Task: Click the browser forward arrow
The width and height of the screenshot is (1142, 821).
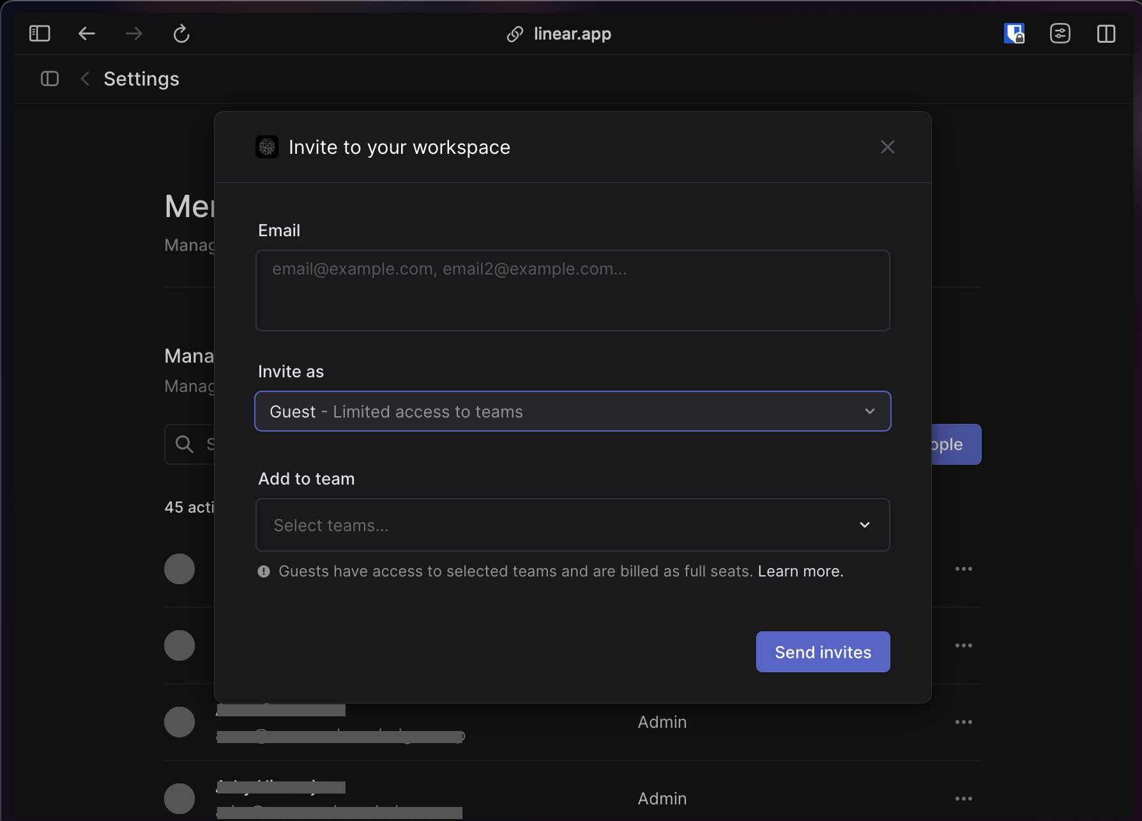Action: tap(134, 33)
